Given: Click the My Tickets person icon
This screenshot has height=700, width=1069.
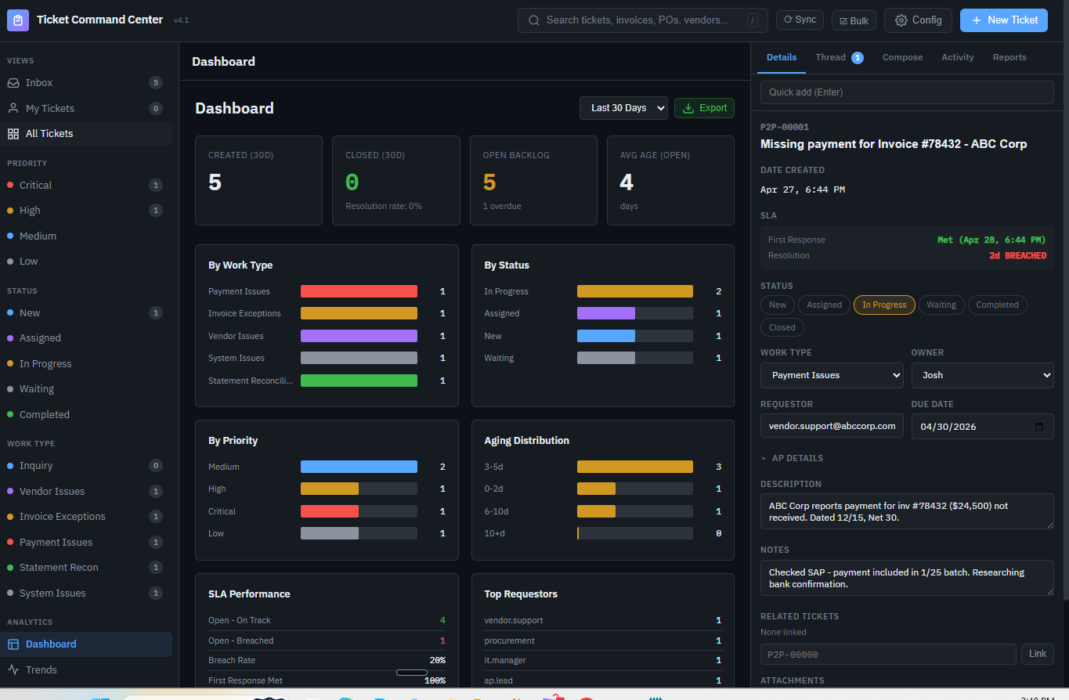Looking at the screenshot, I should (13, 108).
